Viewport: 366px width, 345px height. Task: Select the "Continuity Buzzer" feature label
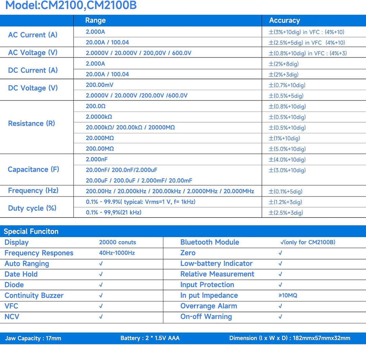click(x=34, y=295)
